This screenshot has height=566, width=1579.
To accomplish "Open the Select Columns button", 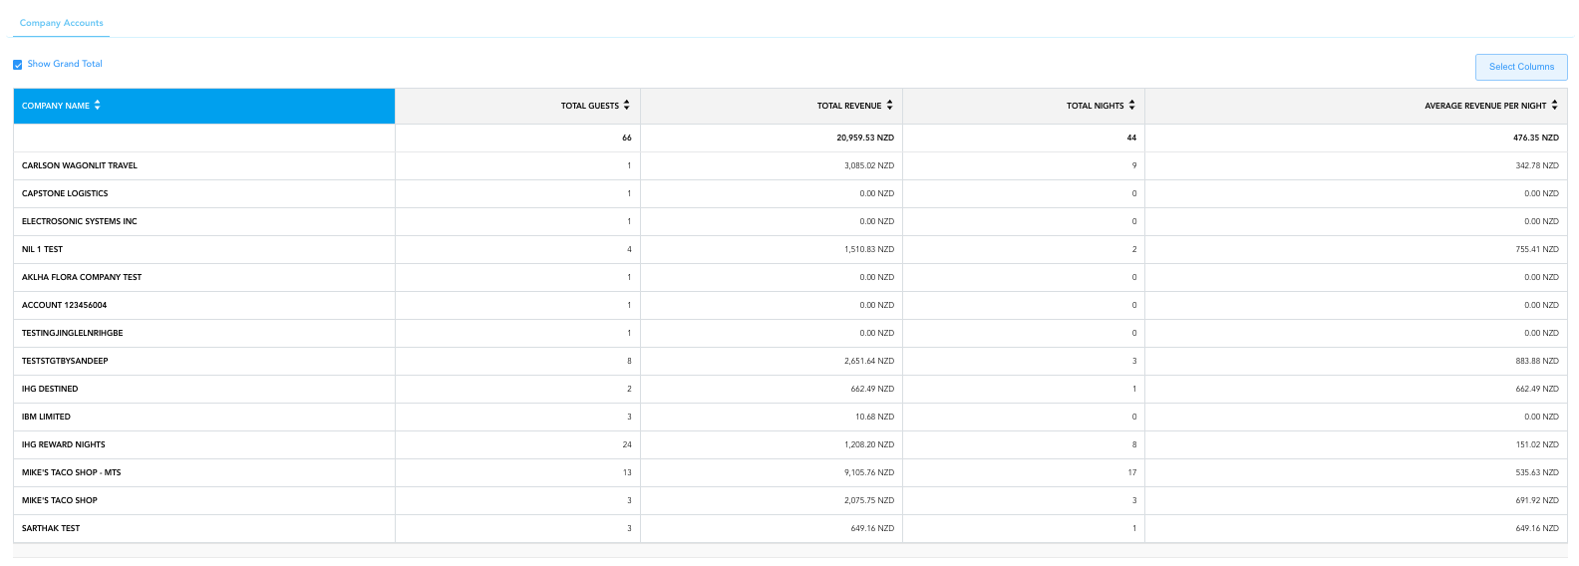I will 1521,67.
